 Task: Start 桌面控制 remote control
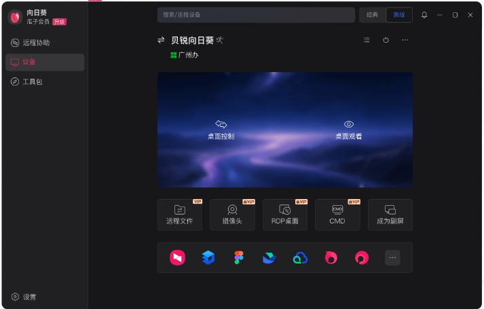pyautogui.click(x=221, y=130)
